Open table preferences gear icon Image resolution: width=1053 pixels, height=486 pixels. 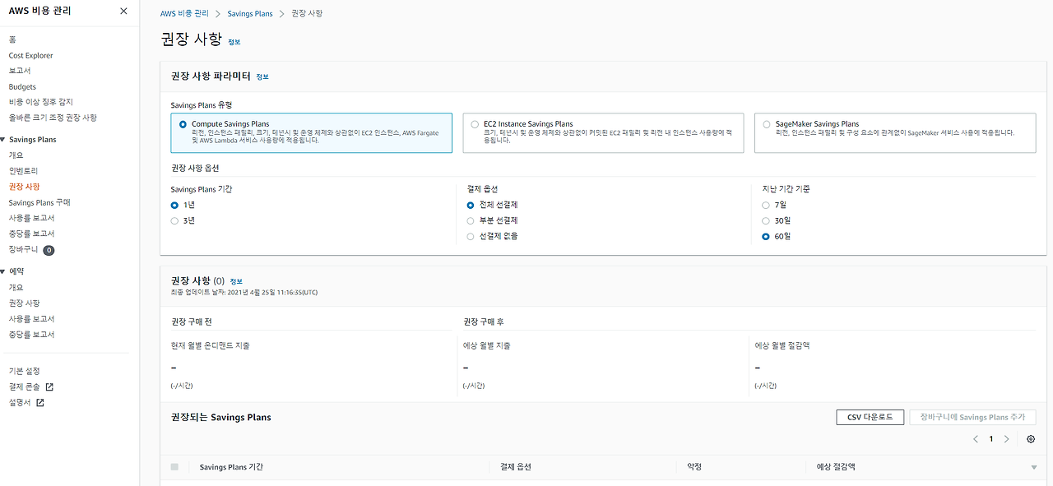[1031, 439]
